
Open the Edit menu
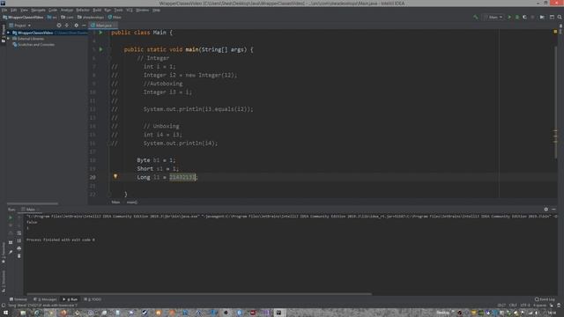coord(14,10)
